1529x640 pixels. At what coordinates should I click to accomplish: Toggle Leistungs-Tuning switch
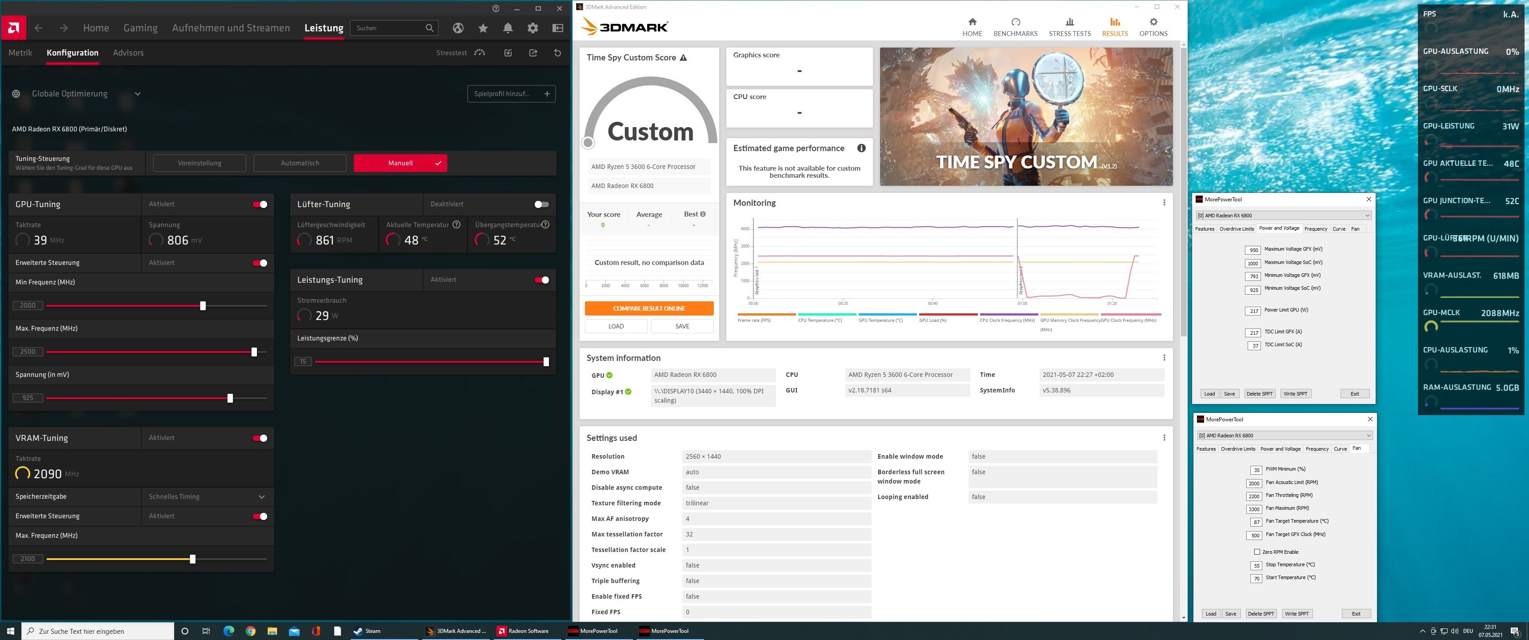pyautogui.click(x=541, y=280)
